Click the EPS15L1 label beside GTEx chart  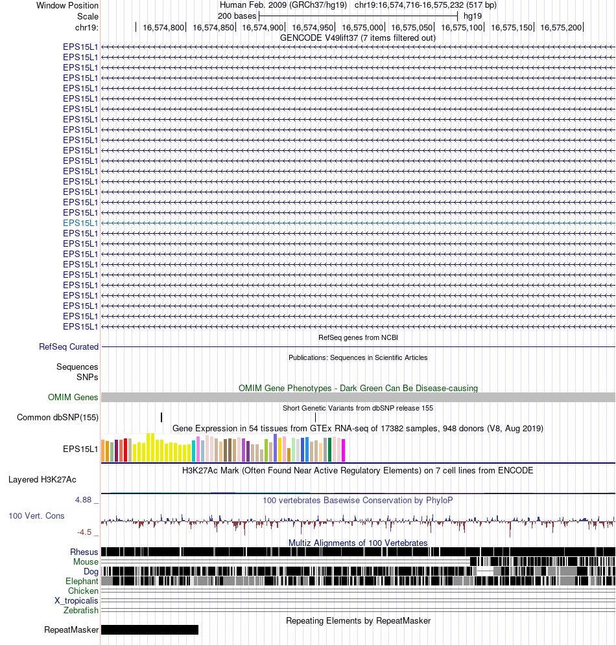click(x=80, y=449)
